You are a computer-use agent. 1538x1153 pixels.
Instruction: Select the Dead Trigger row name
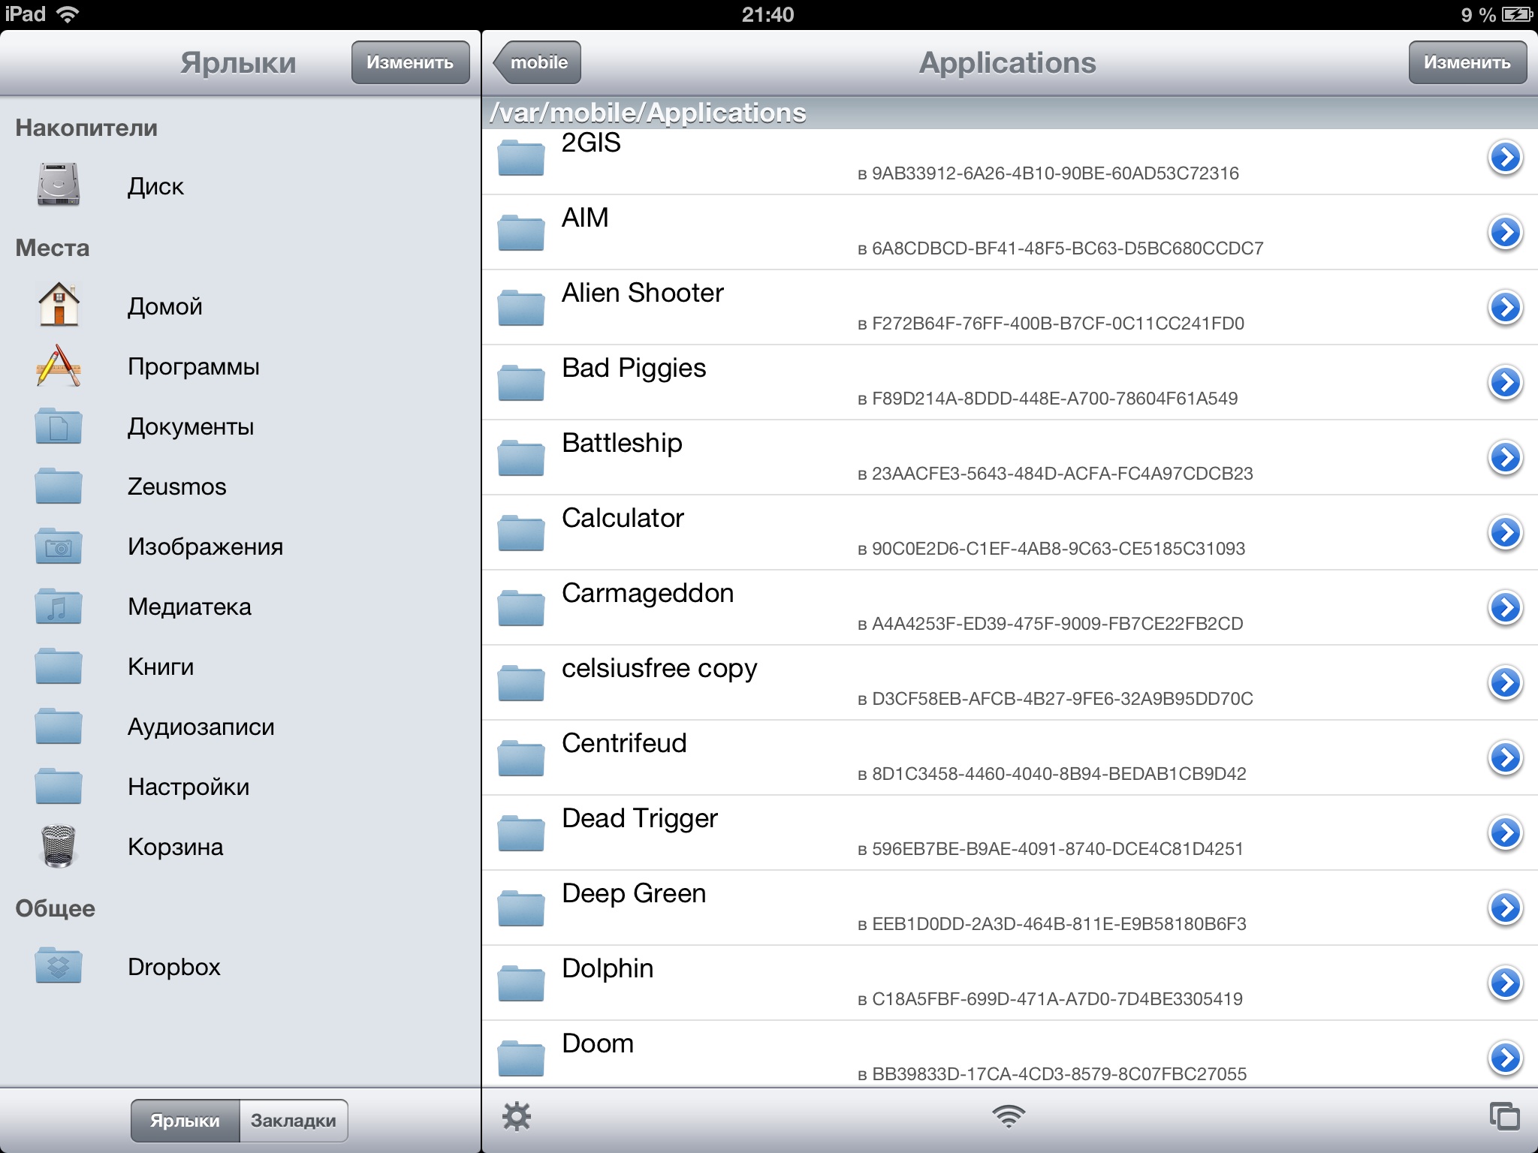click(x=640, y=818)
